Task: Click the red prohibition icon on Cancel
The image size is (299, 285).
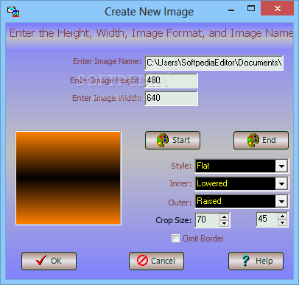Action: click(x=142, y=261)
